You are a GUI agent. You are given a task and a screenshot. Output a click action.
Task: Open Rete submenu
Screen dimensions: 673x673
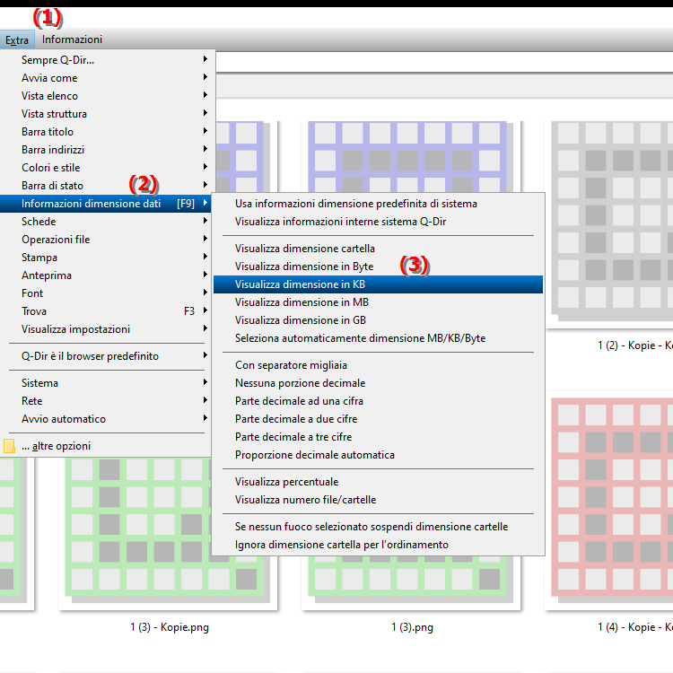106,401
